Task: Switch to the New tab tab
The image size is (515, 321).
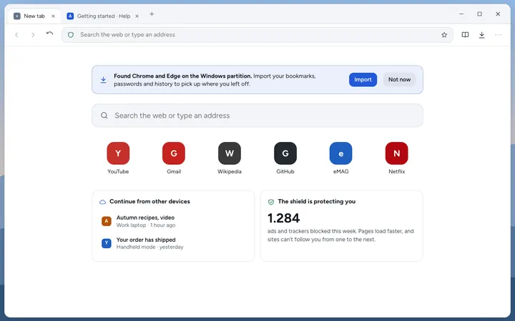Action: tap(34, 16)
